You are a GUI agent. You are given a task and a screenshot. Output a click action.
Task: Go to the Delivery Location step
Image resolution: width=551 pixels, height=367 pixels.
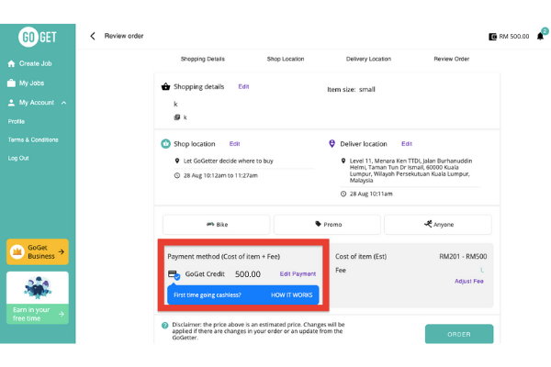click(x=368, y=59)
